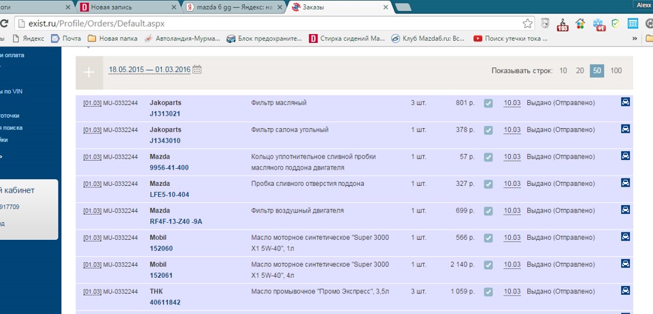Open part number 9956-41-400
The height and width of the screenshot is (314, 653).
coord(169,168)
